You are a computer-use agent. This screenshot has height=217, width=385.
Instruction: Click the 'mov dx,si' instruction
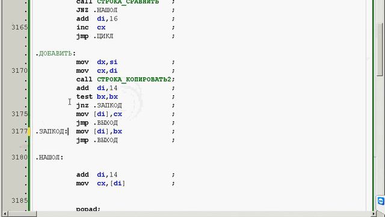point(97,62)
